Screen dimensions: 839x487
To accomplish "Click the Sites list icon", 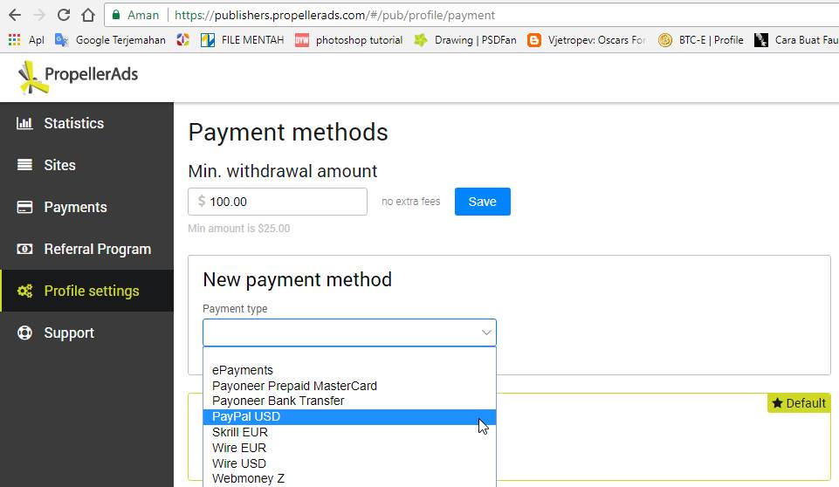I will [x=24, y=165].
